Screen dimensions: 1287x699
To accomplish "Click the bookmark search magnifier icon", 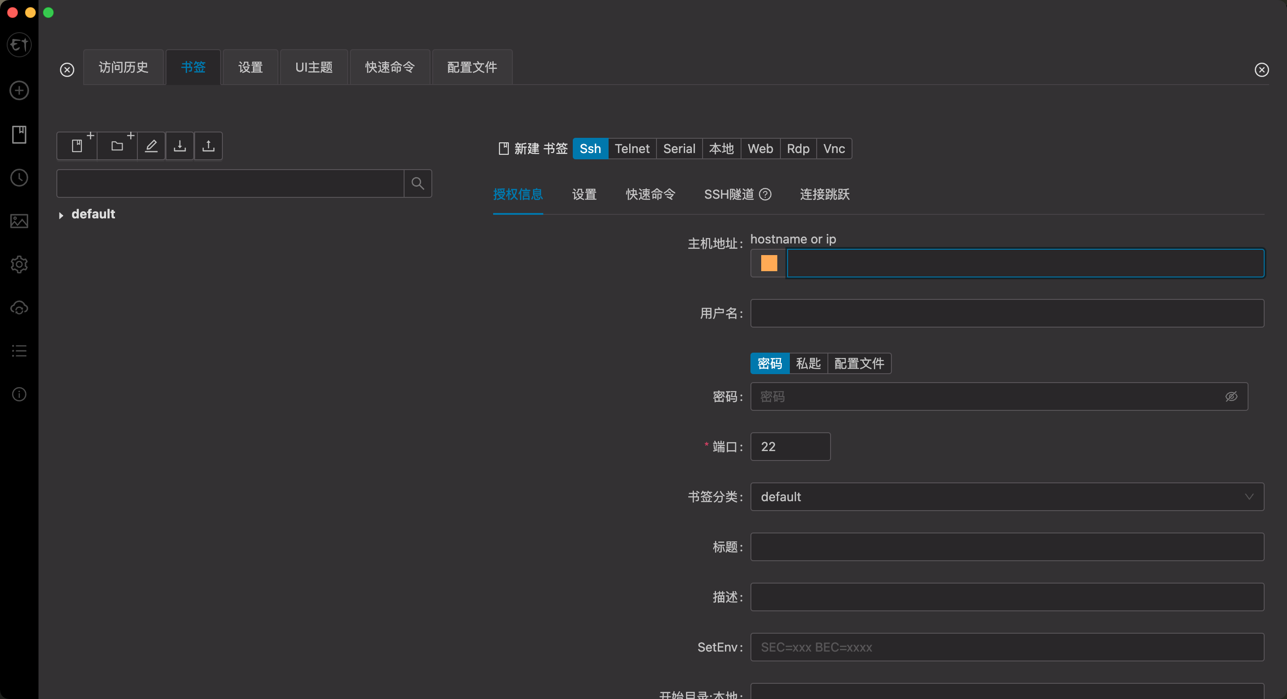I will click(418, 183).
